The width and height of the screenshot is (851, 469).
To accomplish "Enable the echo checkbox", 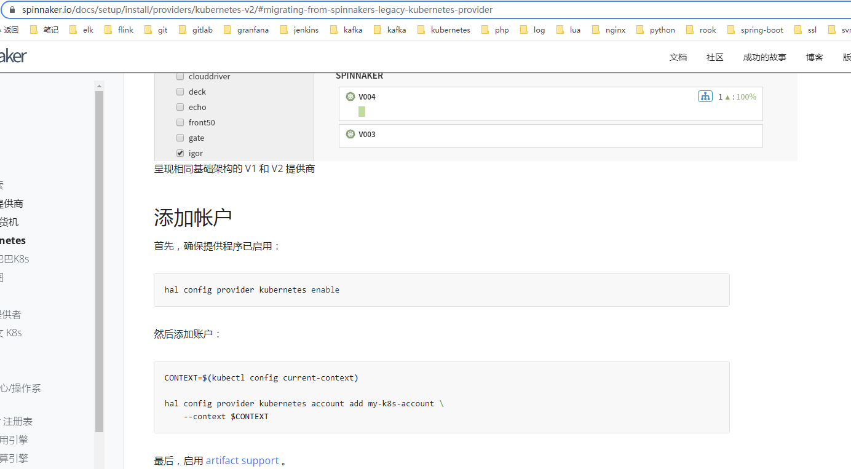I will [180, 107].
